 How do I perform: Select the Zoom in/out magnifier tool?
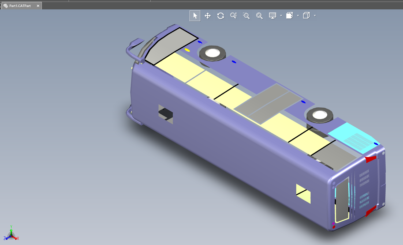tap(233, 16)
